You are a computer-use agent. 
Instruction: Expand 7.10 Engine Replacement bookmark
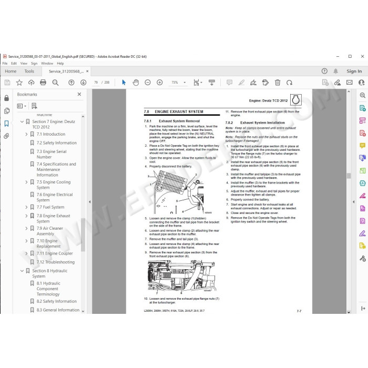26,241
